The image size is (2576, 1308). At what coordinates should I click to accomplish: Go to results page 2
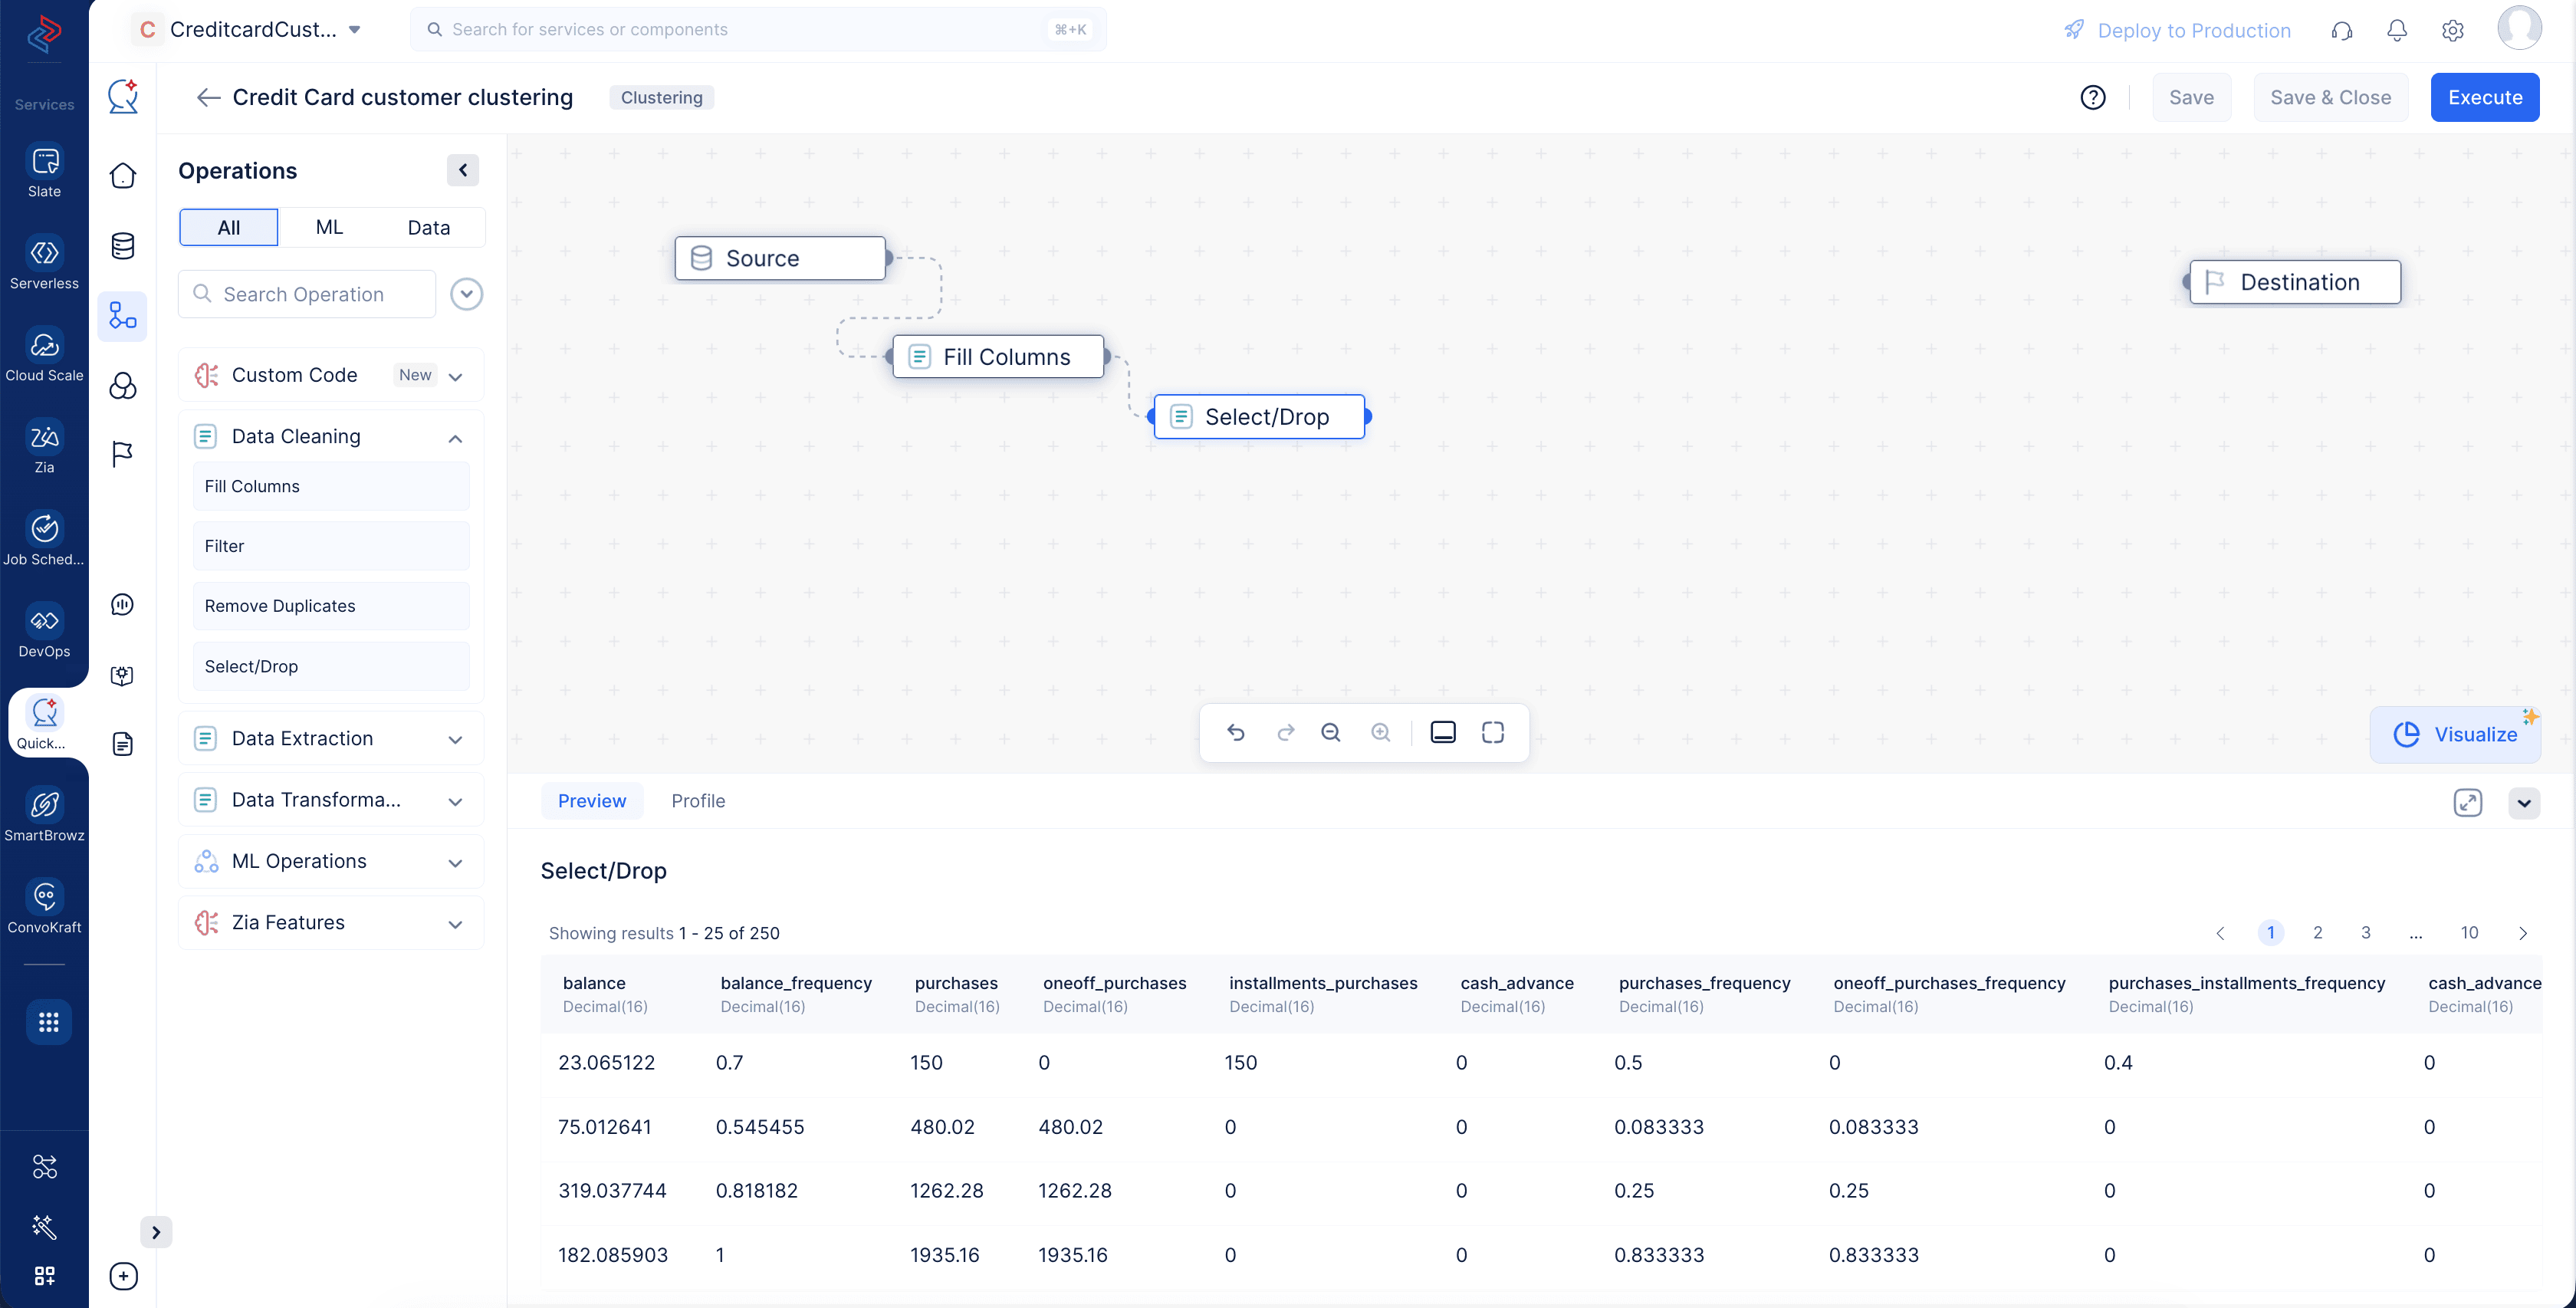2317,933
